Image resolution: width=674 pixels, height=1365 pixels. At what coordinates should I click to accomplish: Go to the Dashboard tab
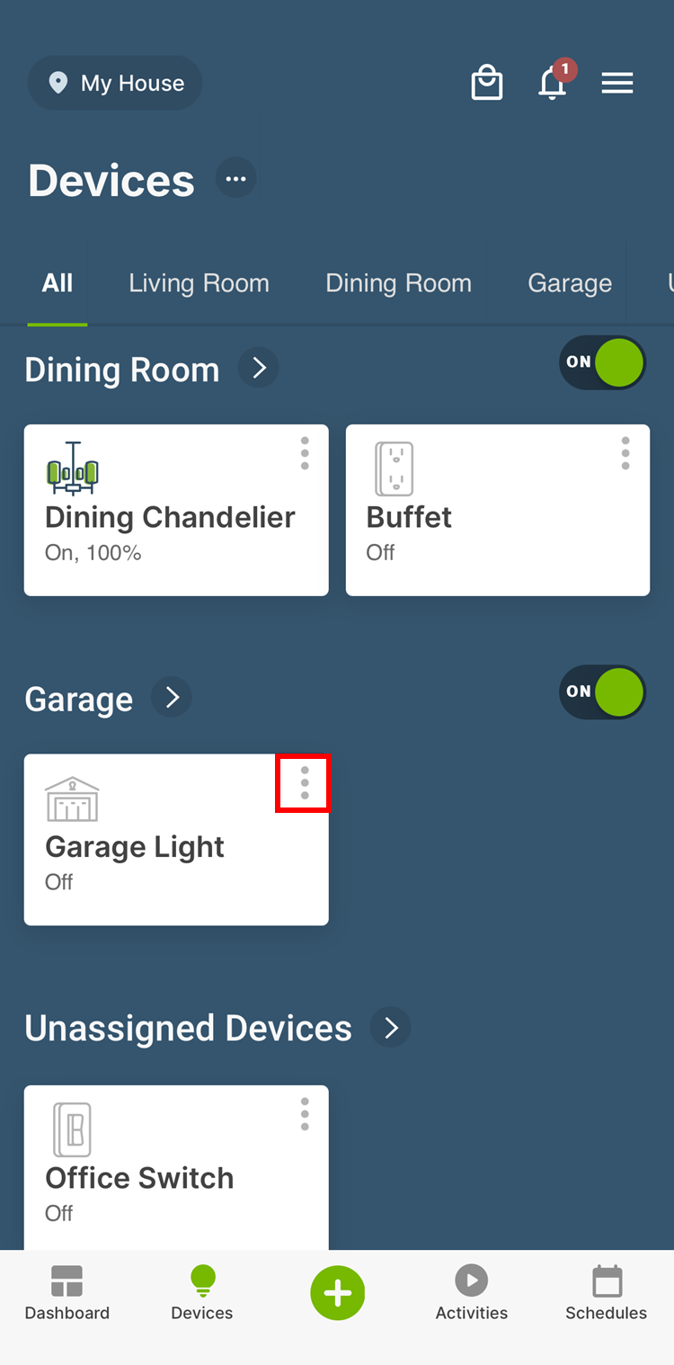click(67, 1293)
